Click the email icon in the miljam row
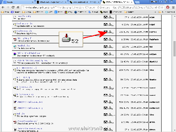Image resolution: width=176 pixels, height=132 pixels. 106,54
